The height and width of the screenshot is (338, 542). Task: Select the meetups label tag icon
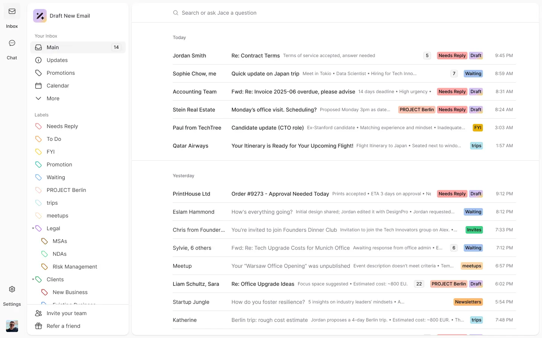(38, 216)
